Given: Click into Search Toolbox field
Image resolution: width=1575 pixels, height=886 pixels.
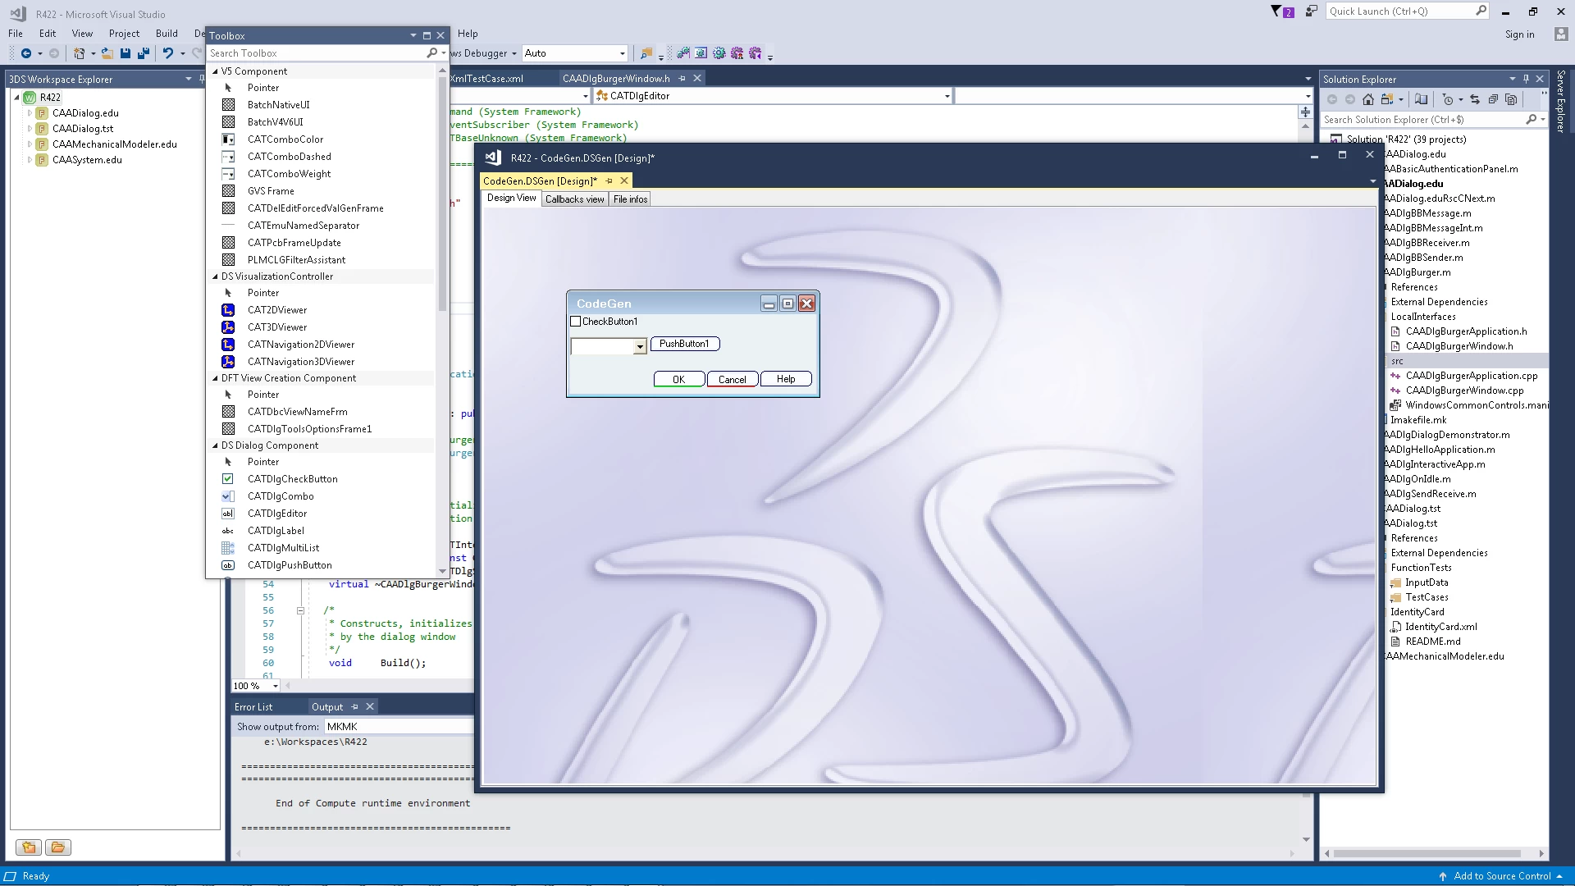Looking at the screenshot, I should (x=316, y=53).
